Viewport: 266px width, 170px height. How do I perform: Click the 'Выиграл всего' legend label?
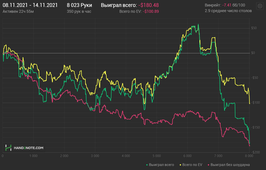161,165
